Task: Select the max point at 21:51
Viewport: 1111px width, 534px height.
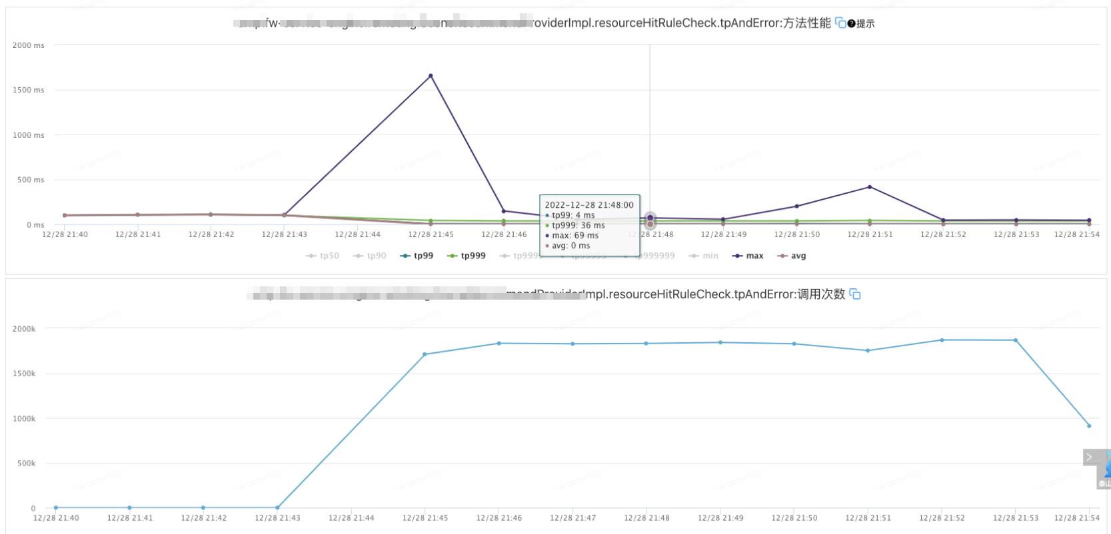Action: coord(870,187)
